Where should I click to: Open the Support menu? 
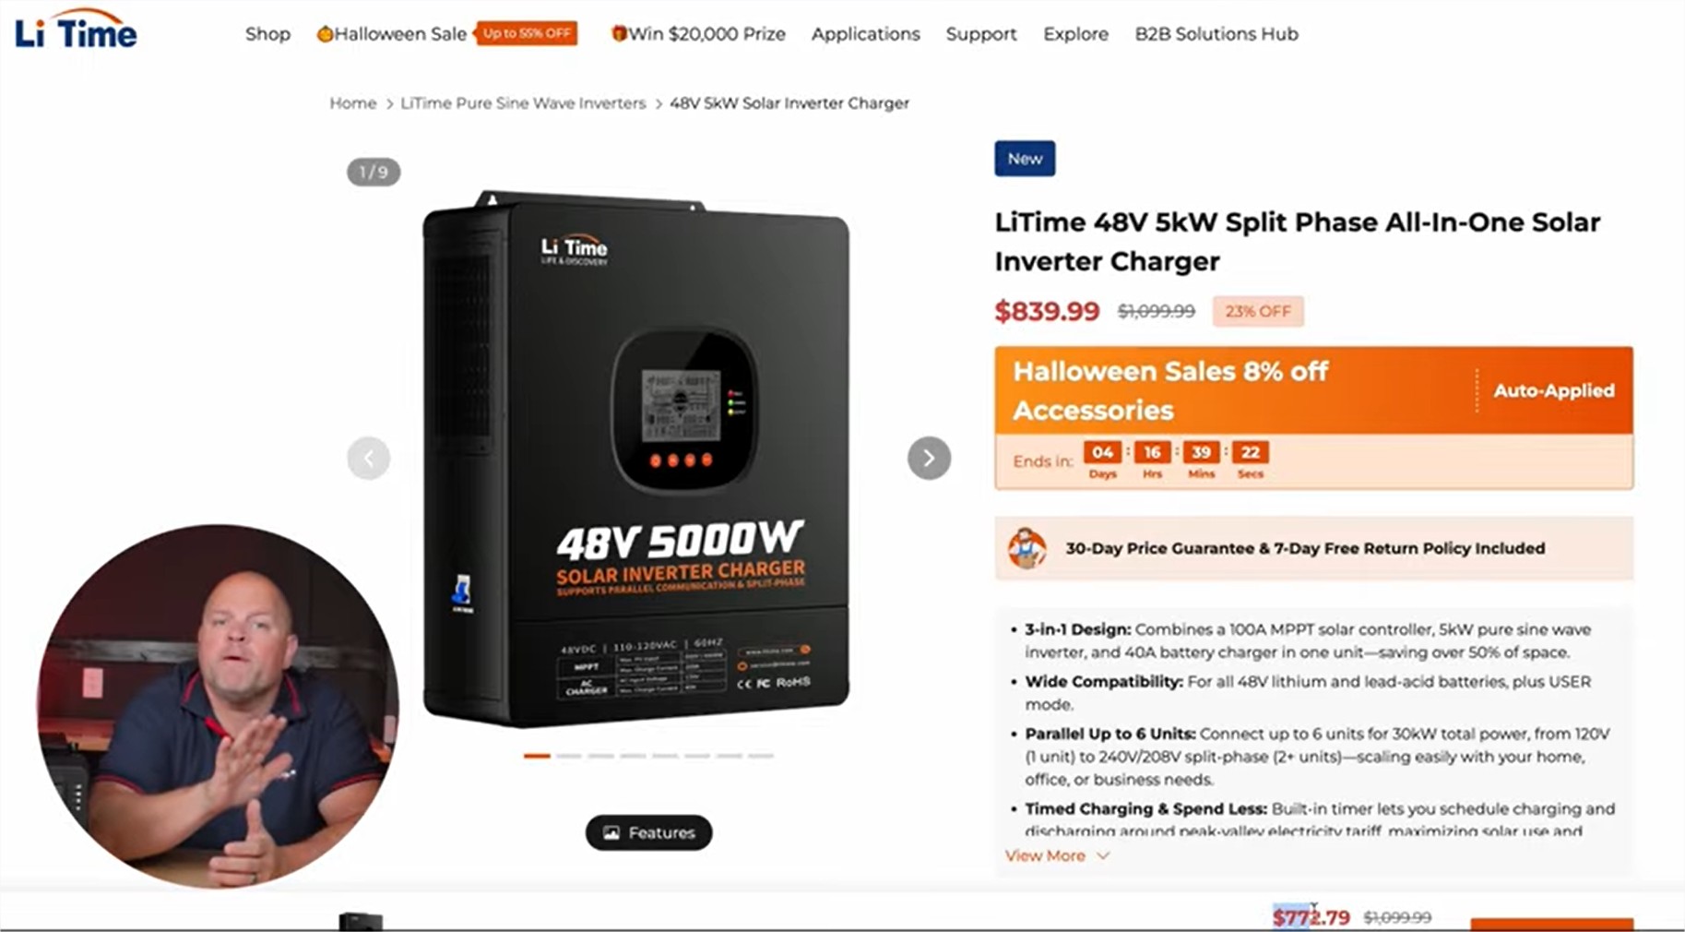click(x=981, y=34)
